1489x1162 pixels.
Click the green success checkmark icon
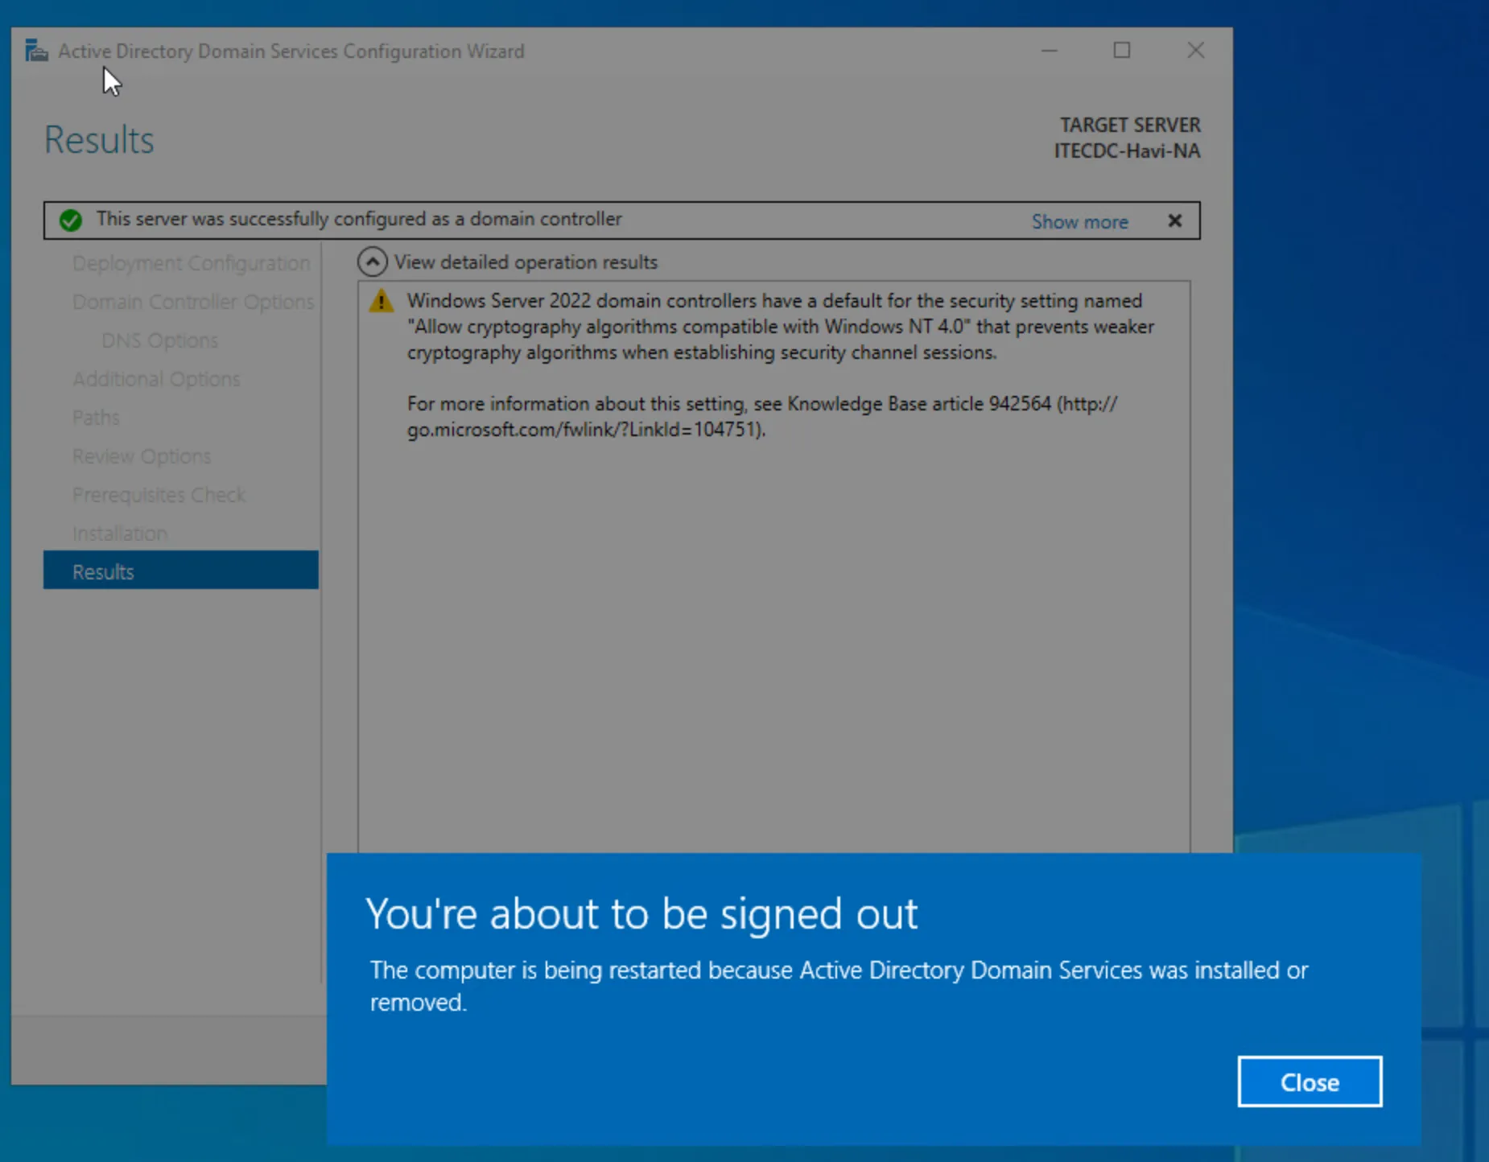(71, 220)
